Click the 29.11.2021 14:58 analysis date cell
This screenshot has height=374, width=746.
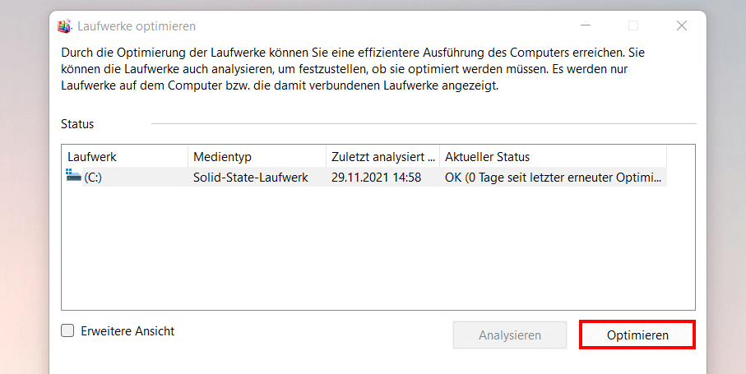pyautogui.click(x=376, y=177)
